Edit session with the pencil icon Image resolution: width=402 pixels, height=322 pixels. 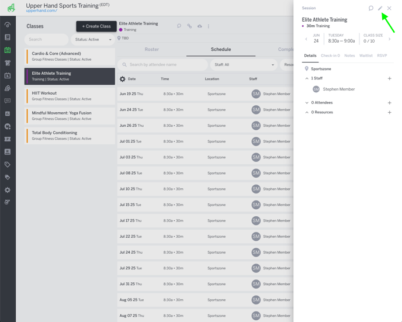(380, 8)
